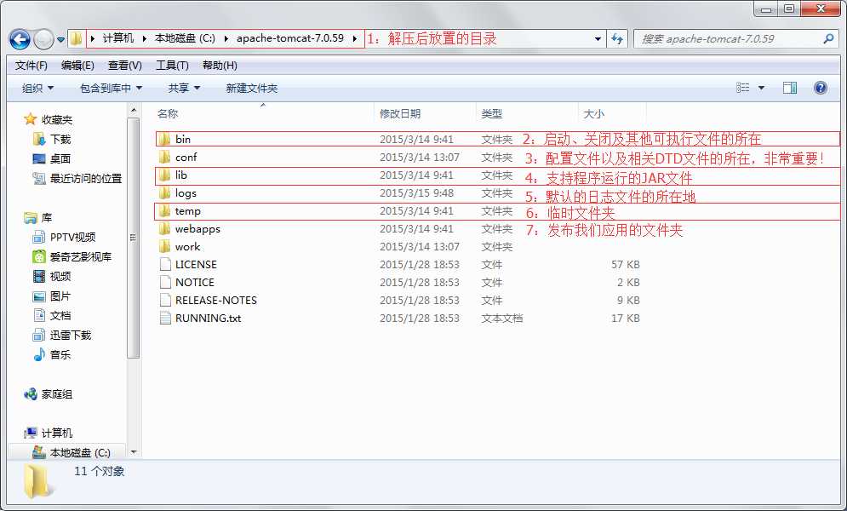The width and height of the screenshot is (847, 511).
Task: Click the 图片 library icon
Action: point(39,296)
